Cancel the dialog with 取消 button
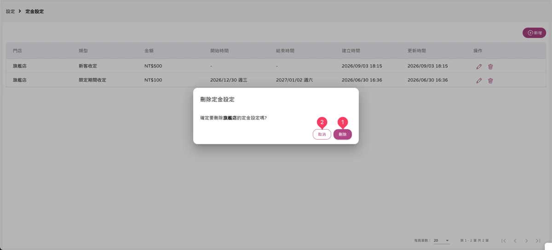This screenshot has width=552, height=250. point(322,134)
